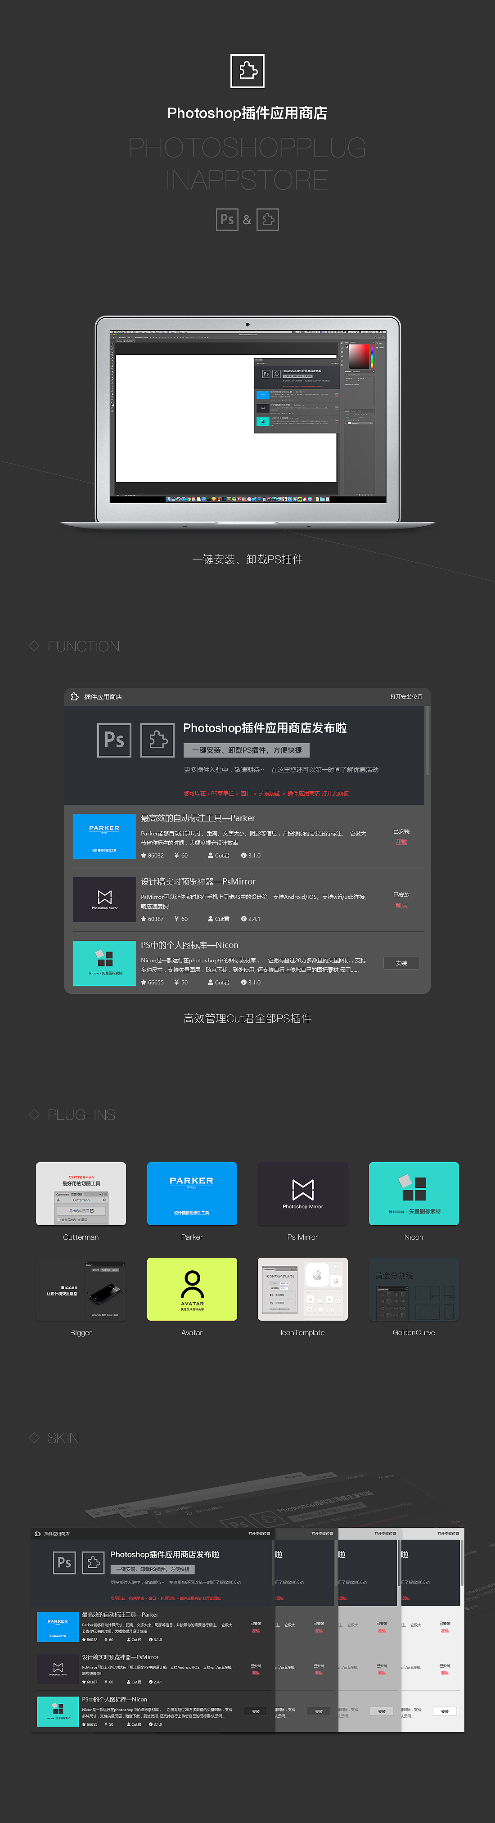Click 打开安装位置 in white SKIN panel header
The height and width of the screenshot is (1823, 495).
[x=448, y=1534]
